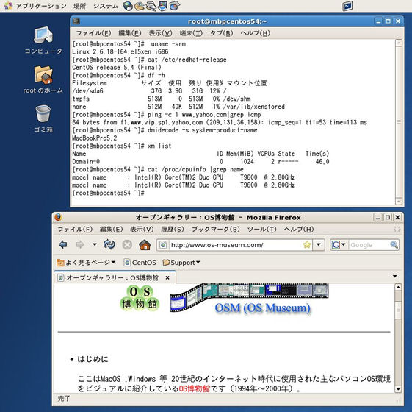This screenshot has height=412, width=412.
Task: Open the コンピュータ desktop icon
Action: pos(43,40)
